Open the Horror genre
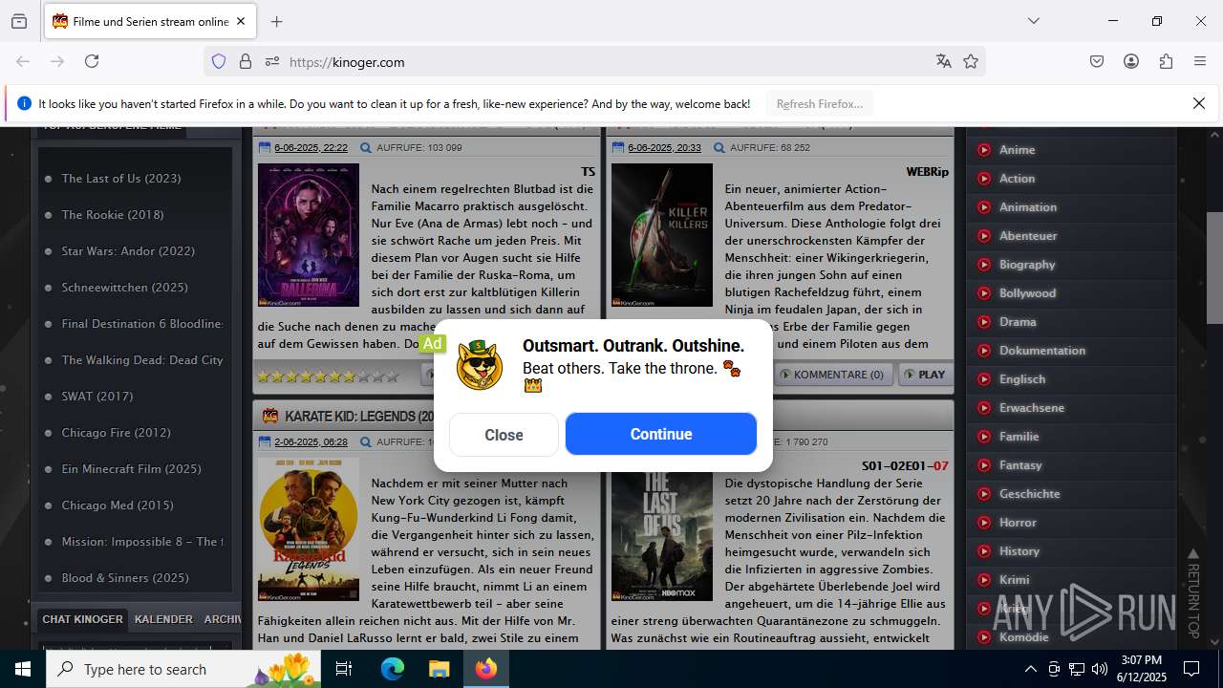Screen dimensions: 1223x688 pos(1018,522)
